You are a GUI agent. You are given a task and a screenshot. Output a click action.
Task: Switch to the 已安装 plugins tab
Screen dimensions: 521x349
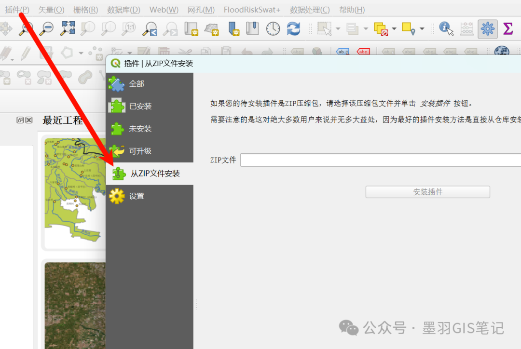click(x=140, y=106)
